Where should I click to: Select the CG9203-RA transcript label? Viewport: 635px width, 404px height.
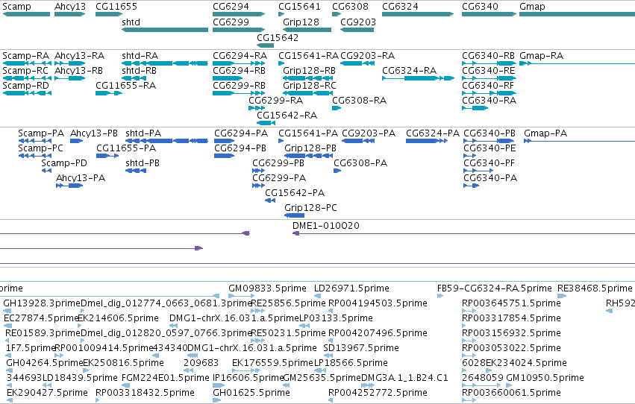367,56
